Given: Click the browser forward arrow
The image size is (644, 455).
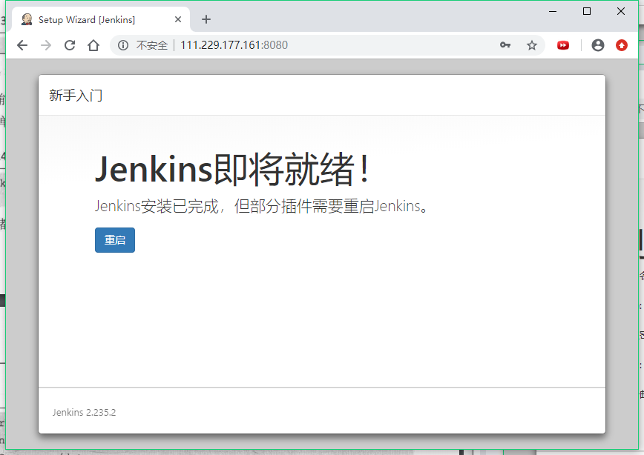Looking at the screenshot, I should tap(46, 45).
